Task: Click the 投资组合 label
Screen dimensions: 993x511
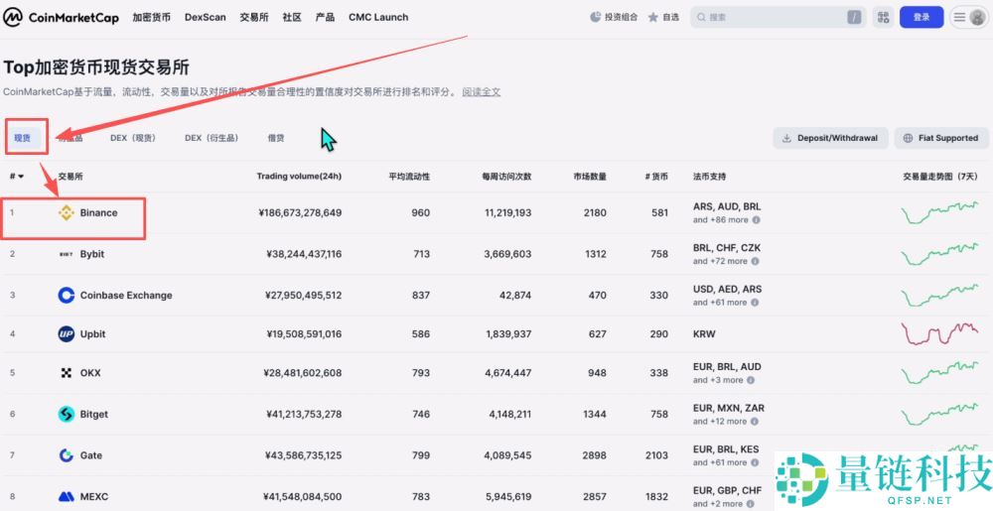Action: pyautogui.click(x=621, y=17)
